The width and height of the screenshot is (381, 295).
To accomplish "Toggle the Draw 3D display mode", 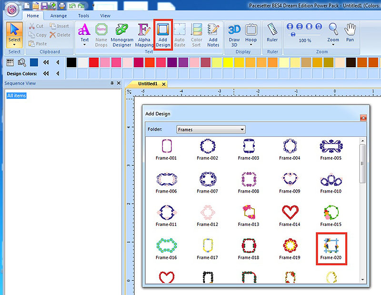I will coord(234,34).
